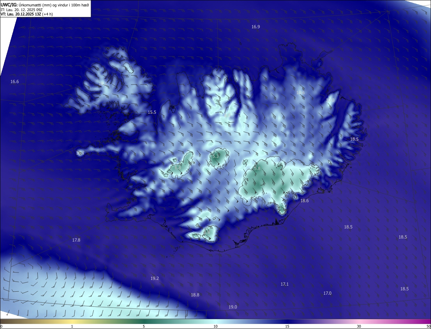The height and width of the screenshot is (329, 431).
Task: Click the 16.6 value on the map
Action: (x=14, y=81)
